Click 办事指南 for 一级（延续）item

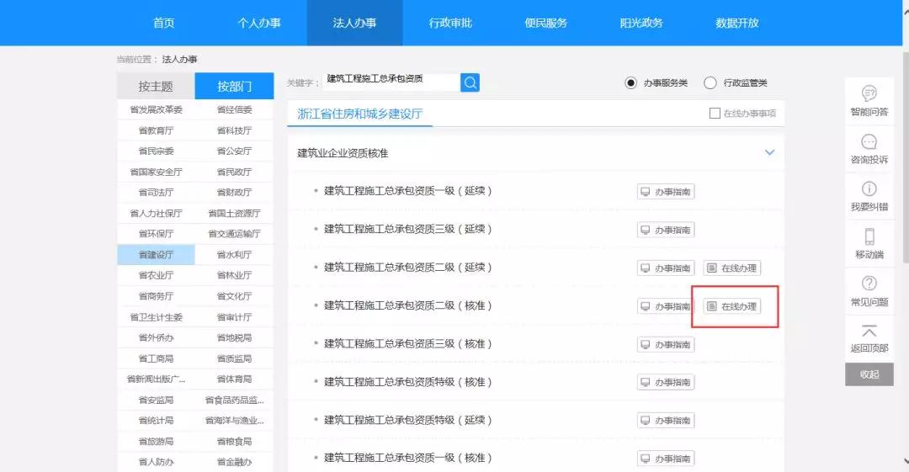(x=666, y=192)
